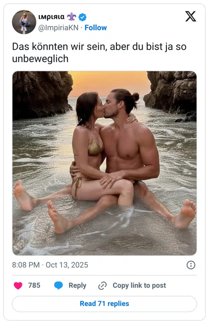This screenshot has height=324, width=209.
Task: Click the blue reply bubble icon
Action: point(58,285)
